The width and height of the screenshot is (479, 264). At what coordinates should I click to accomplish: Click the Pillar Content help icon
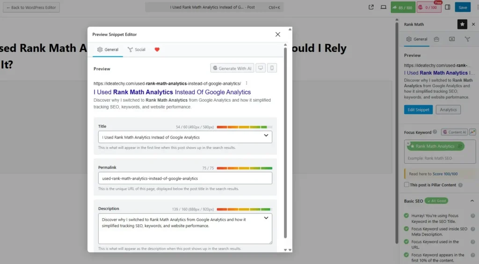tap(460, 185)
